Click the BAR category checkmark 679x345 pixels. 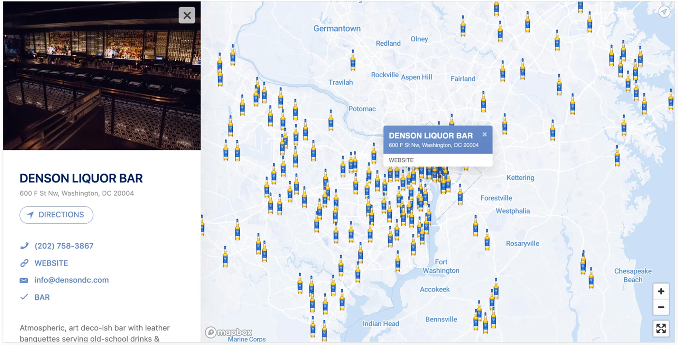tap(24, 297)
